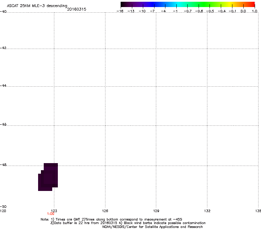The width and height of the screenshot is (261, 229).
Task: Click the latitude label -44
Action: pyautogui.click(x=3, y=86)
